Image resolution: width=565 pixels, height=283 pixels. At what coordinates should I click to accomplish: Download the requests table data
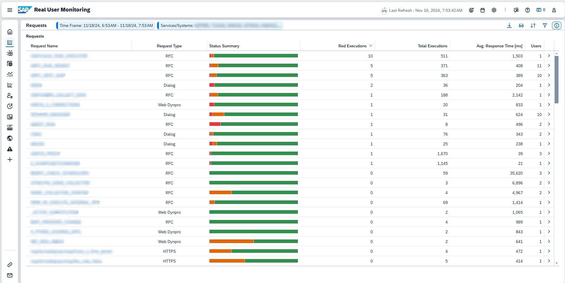[x=509, y=25]
